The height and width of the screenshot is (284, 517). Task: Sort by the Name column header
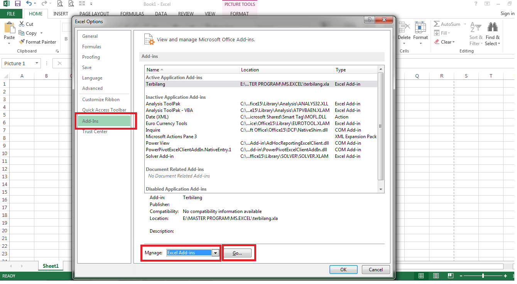[192, 70]
